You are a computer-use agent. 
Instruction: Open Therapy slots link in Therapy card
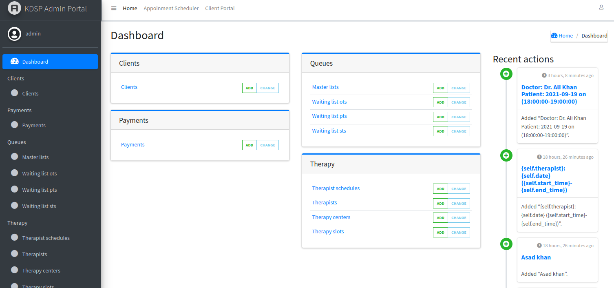[x=328, y=231]
